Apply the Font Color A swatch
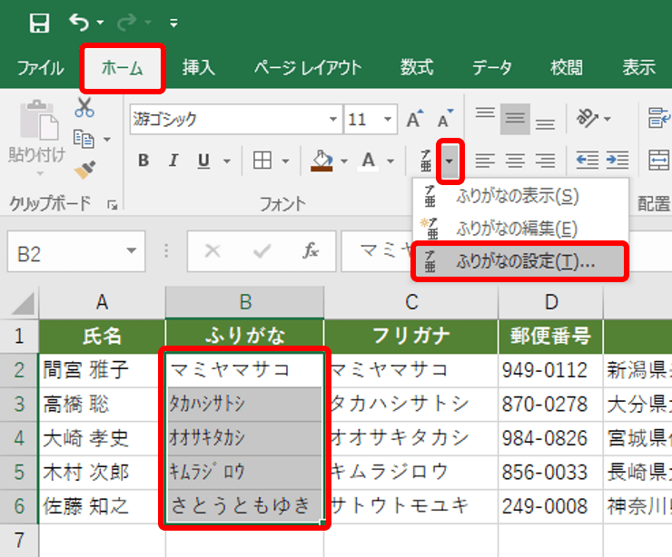Viewport: 672px width, 557px height. (369, 161)
